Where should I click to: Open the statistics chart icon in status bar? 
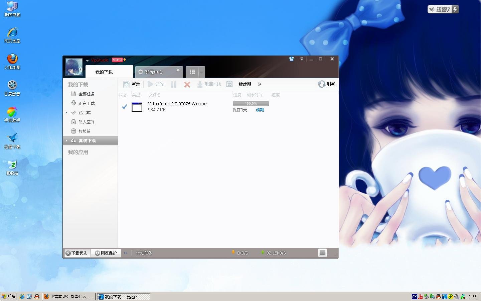pyautogui.click(x=322, y=253)
